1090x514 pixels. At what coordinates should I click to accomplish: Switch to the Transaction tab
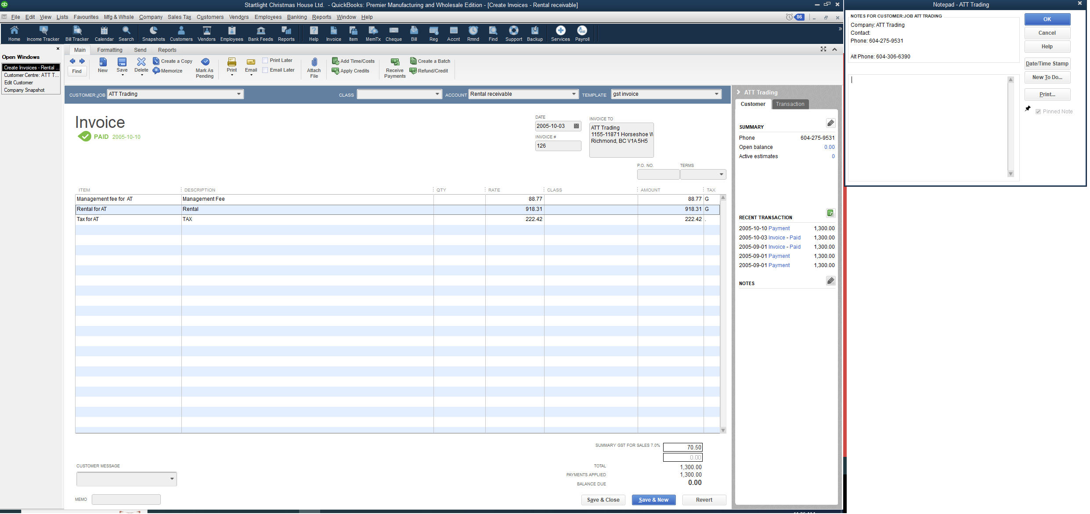coord(790,105)
